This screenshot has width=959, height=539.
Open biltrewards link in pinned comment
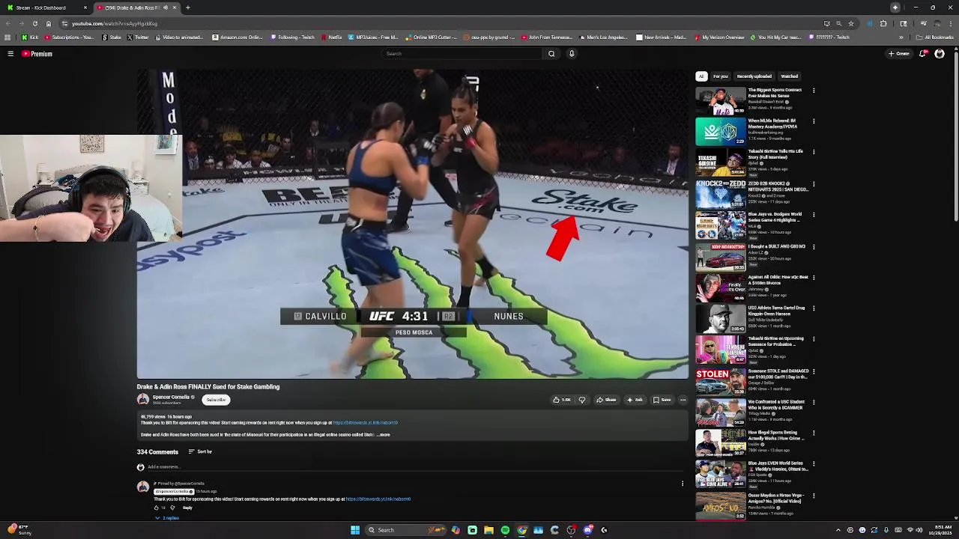pyautogui.click(x=378, y=499)
